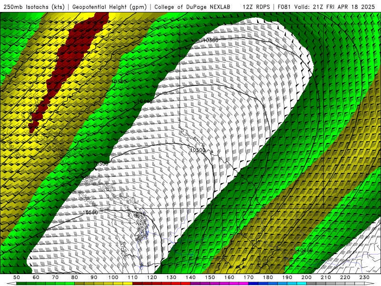The image size is (381, 286).
Task: Click the 'F081 Valid: 21Z FRI APR 18 2025' text
Action: coord(326,7)
